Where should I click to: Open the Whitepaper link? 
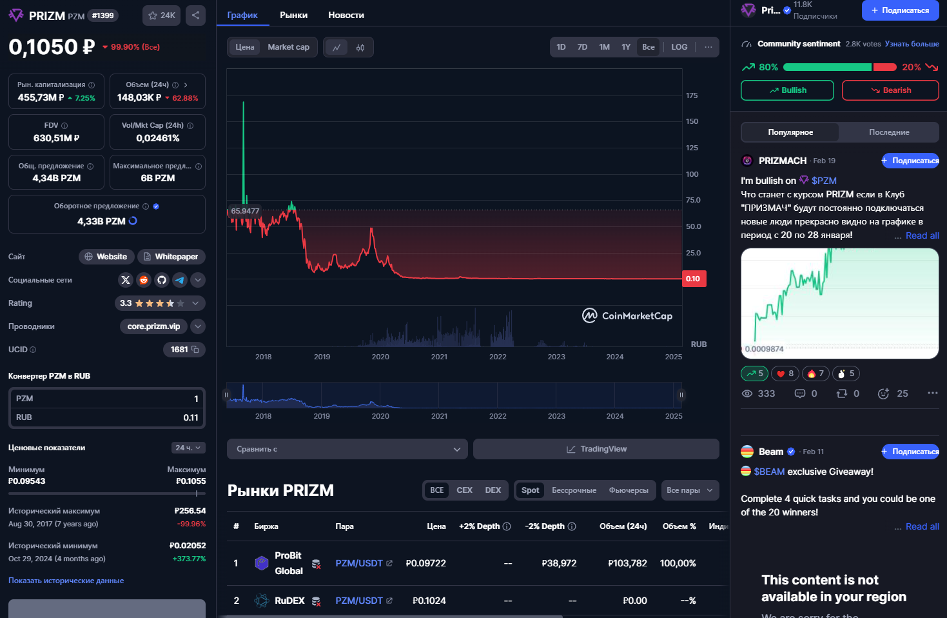(x=171, y=257)
